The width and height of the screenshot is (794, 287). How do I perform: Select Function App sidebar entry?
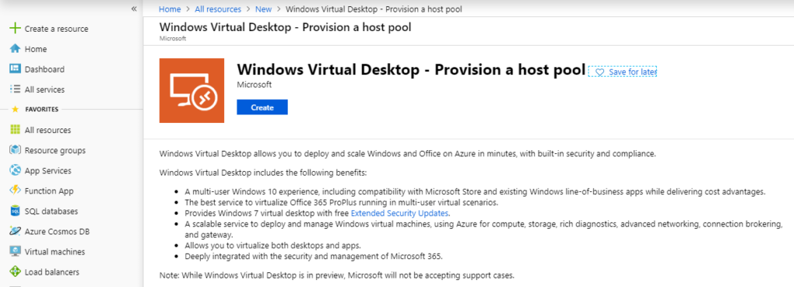[x=49, y=190]
